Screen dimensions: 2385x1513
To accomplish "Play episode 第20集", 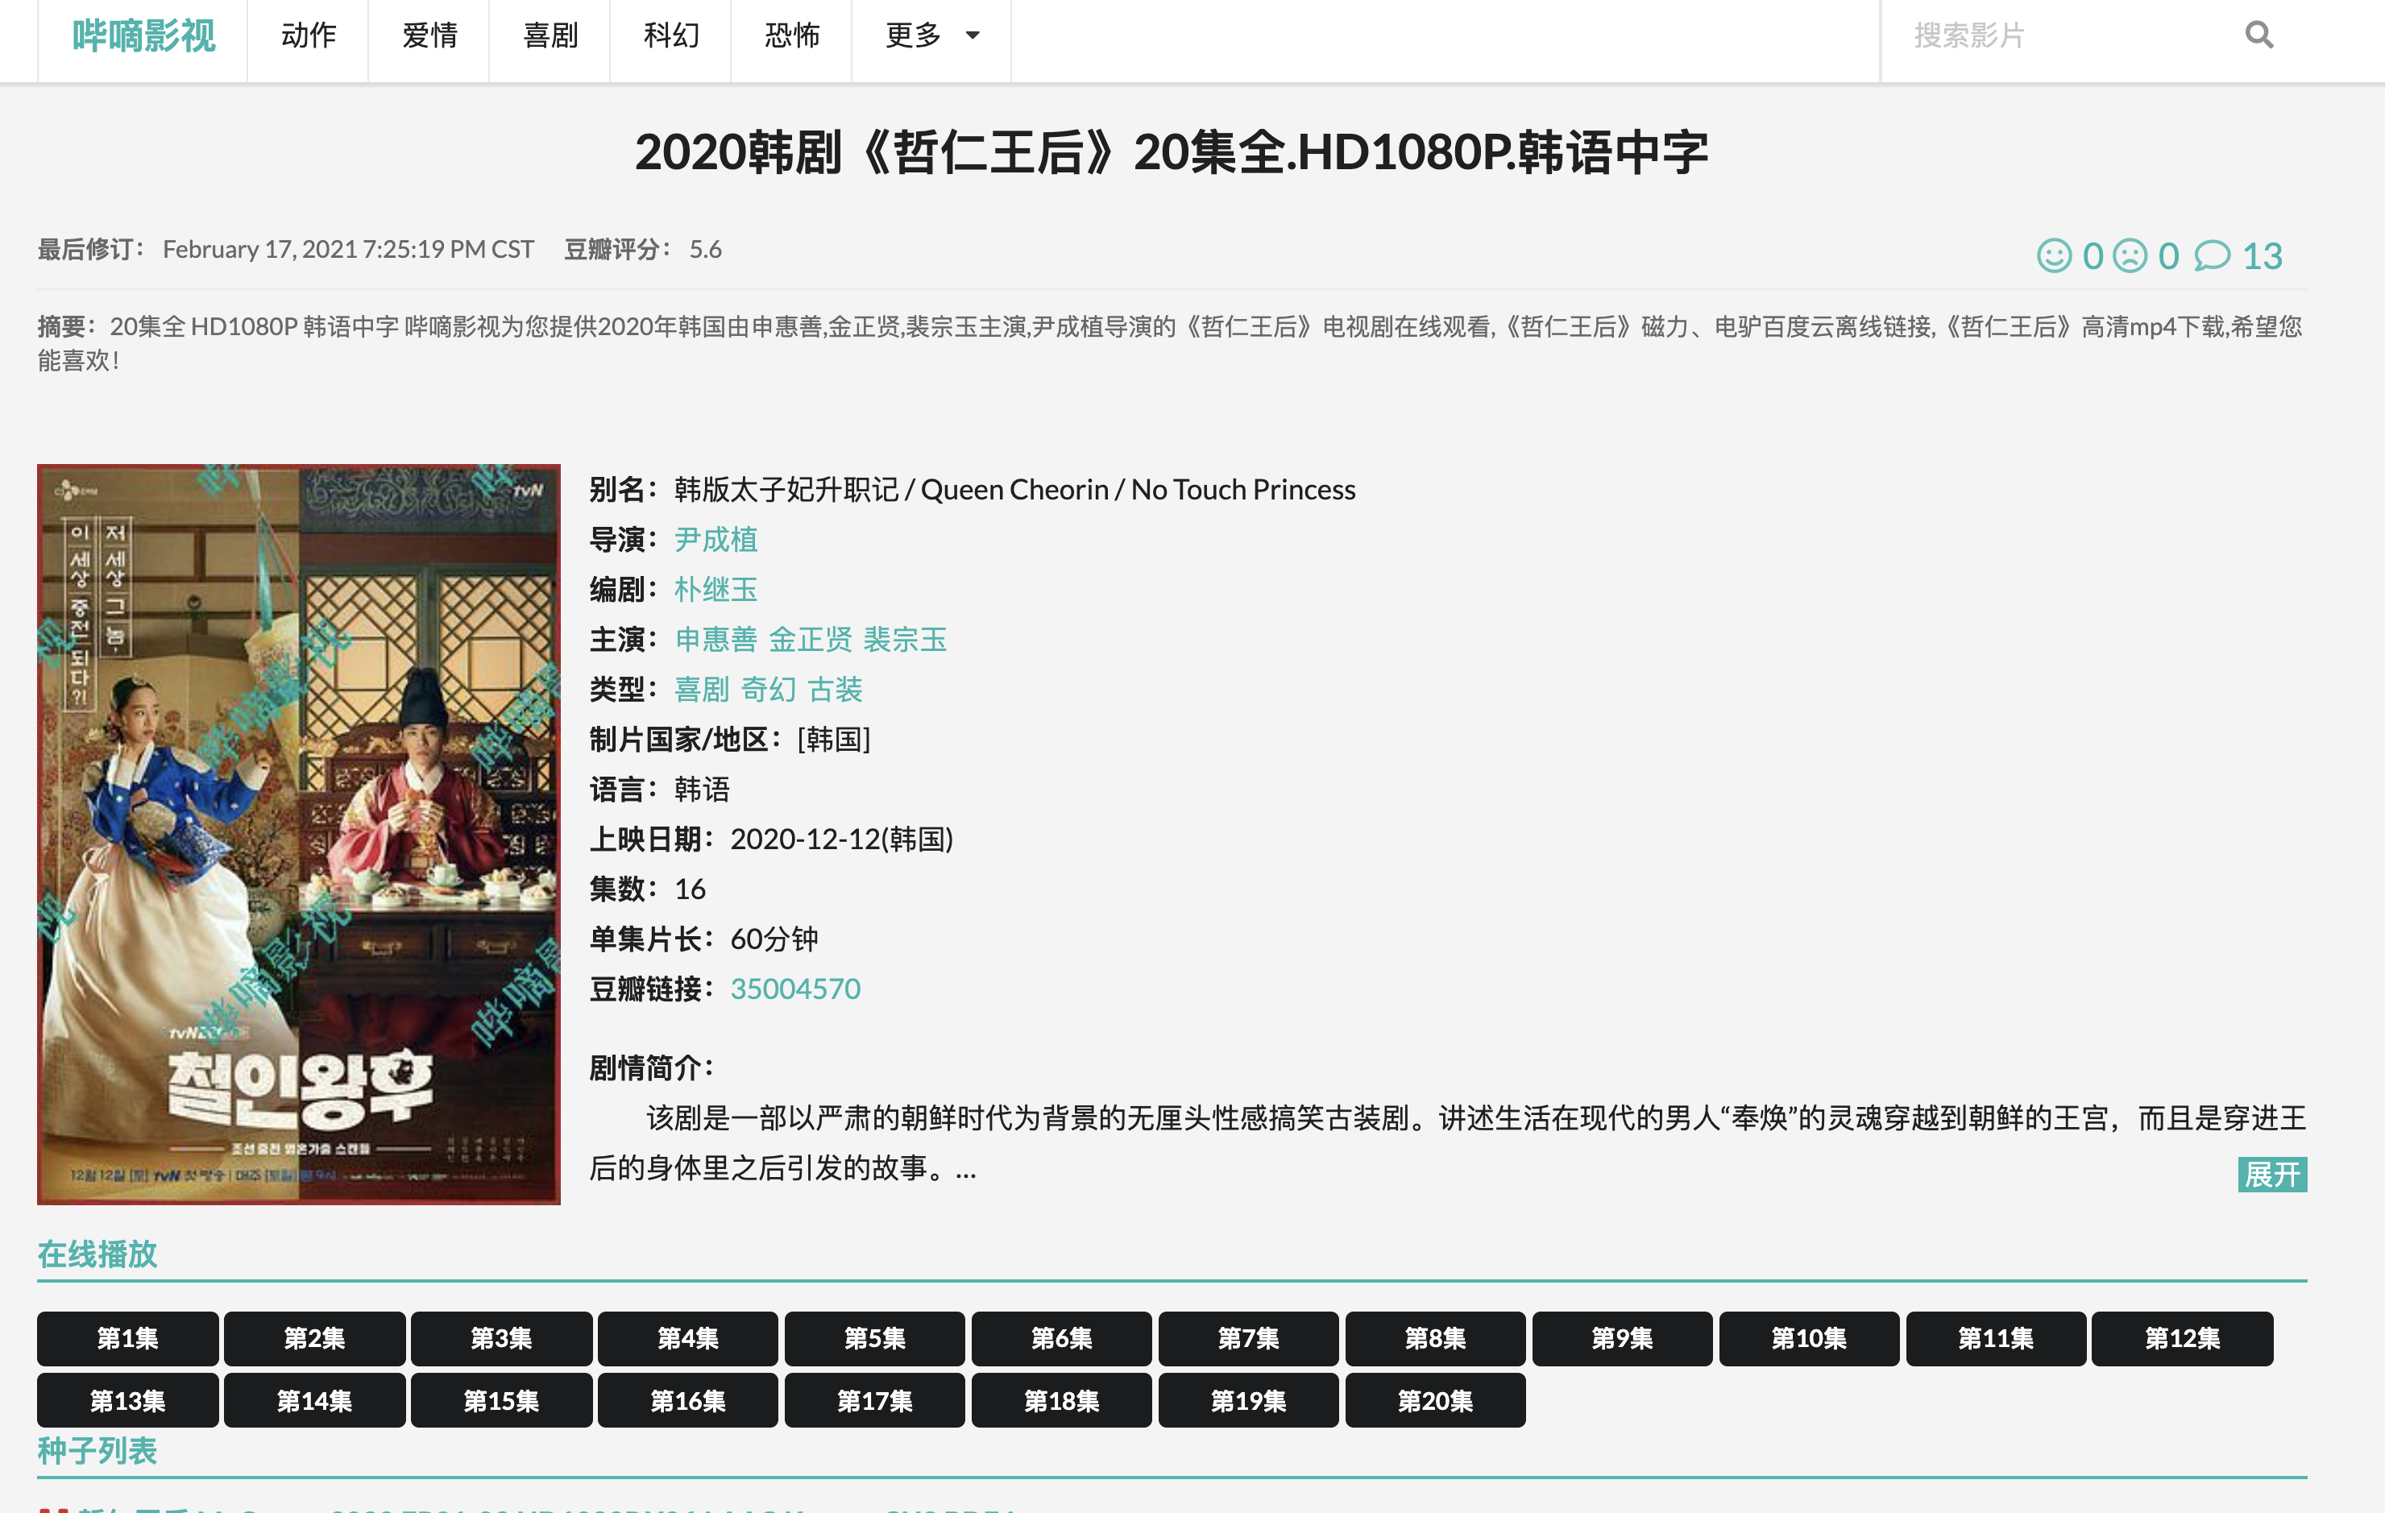I will pos(1434,1401).
